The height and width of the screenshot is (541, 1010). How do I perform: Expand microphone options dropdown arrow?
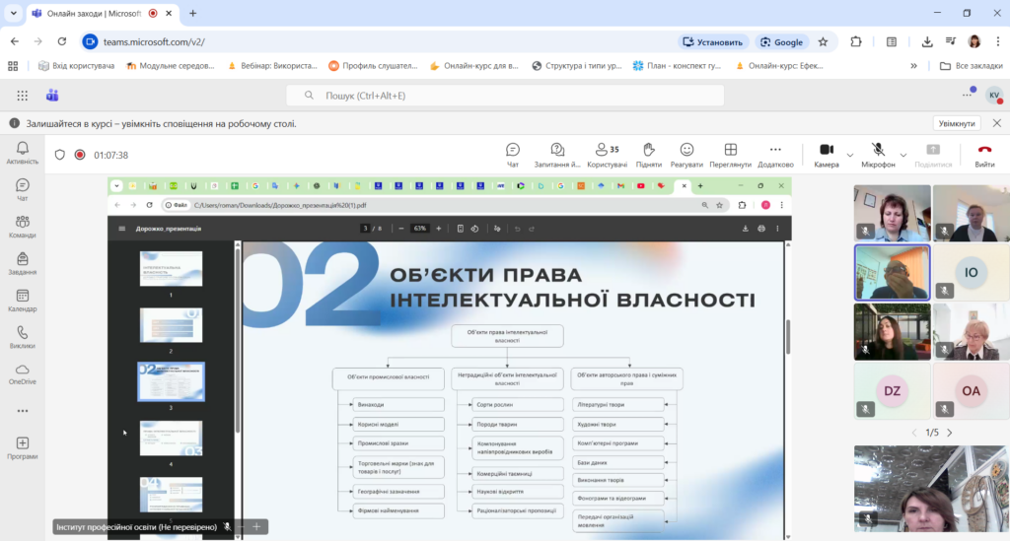coord(902,155)
